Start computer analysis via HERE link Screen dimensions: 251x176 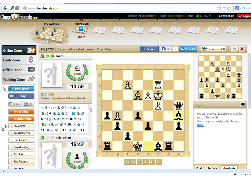200,125
